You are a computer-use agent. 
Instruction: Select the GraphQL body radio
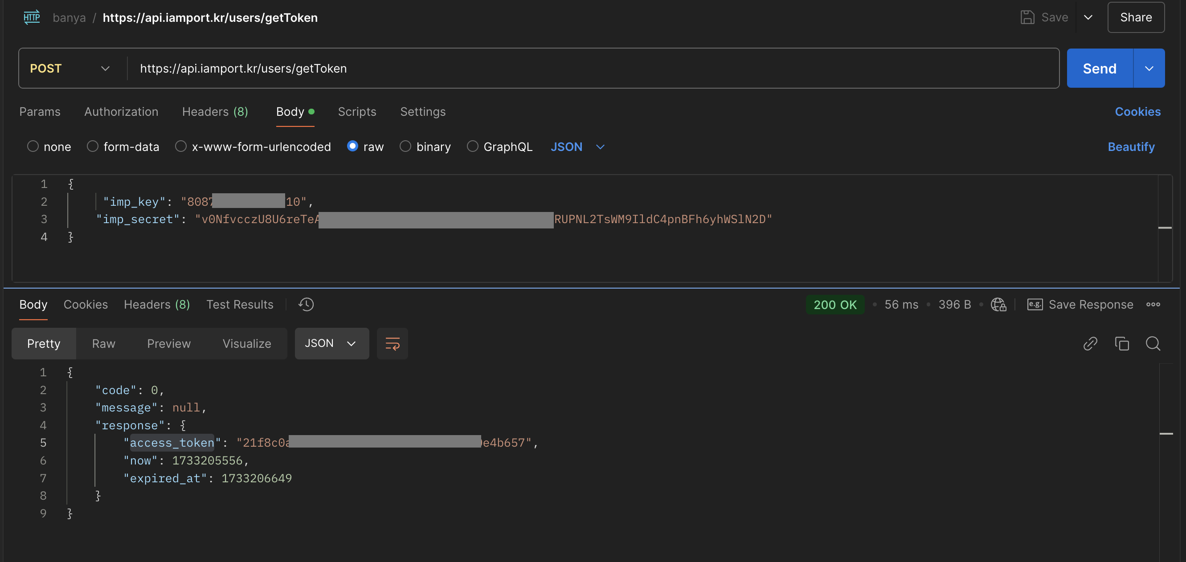472,147
